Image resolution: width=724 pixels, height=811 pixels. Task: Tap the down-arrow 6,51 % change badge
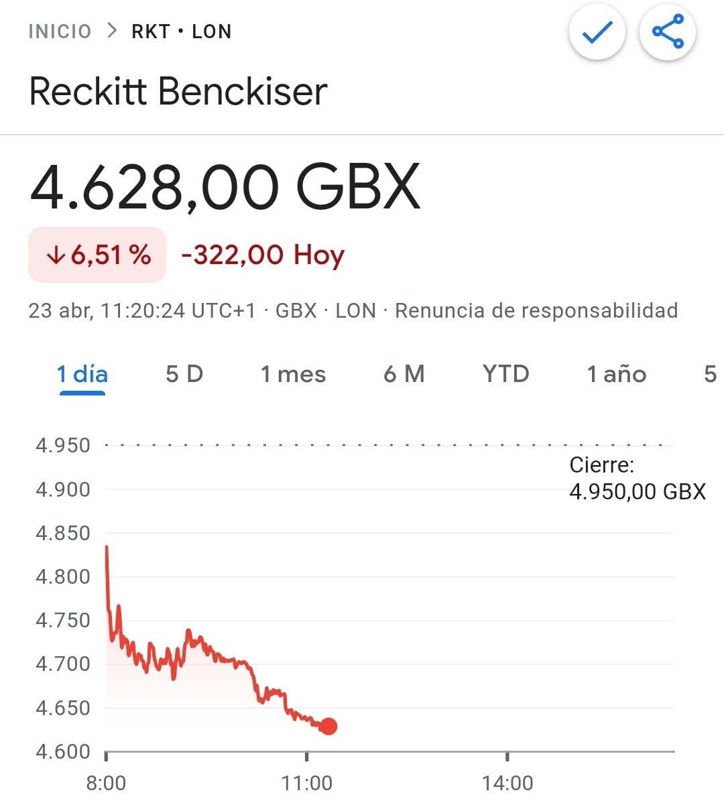(x=97, y=255)
